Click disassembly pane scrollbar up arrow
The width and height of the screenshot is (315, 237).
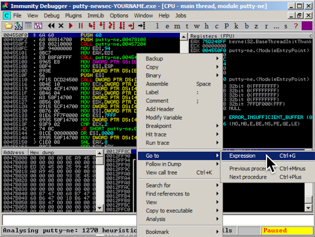click(x=184, y=36)
